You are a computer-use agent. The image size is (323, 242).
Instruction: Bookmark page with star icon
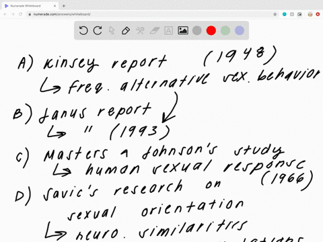click(275, 14)
